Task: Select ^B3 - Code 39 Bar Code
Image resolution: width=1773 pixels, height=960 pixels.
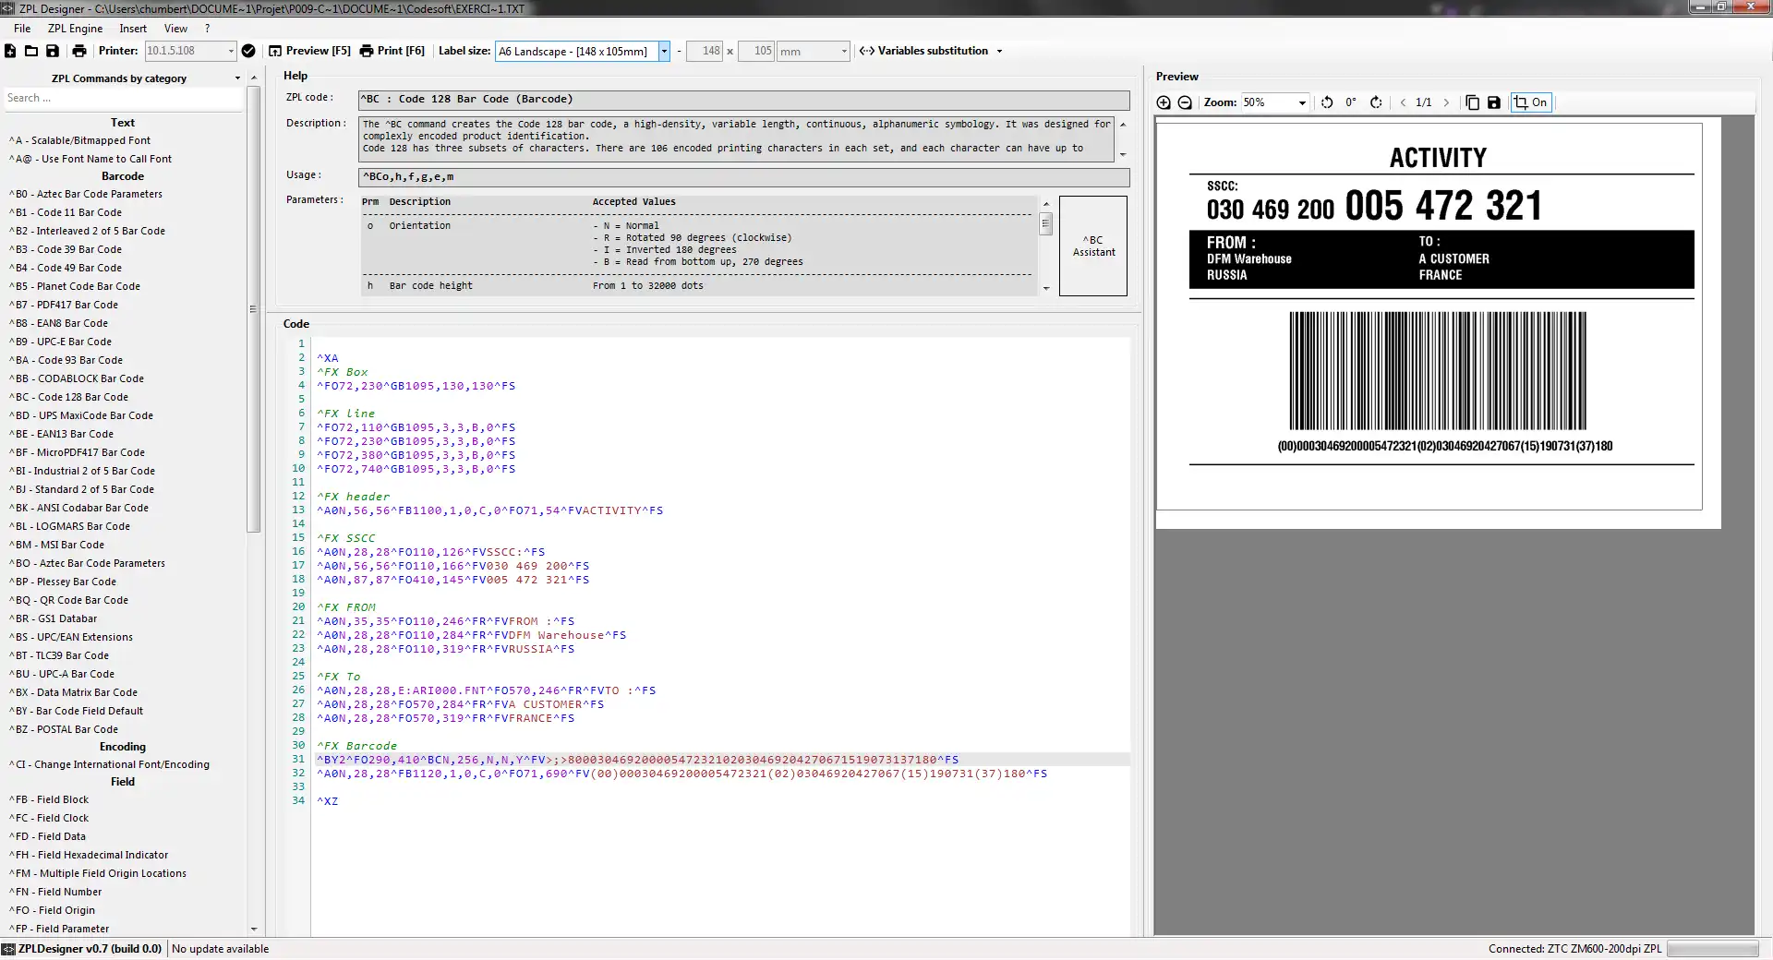Action: pos(66,249)
